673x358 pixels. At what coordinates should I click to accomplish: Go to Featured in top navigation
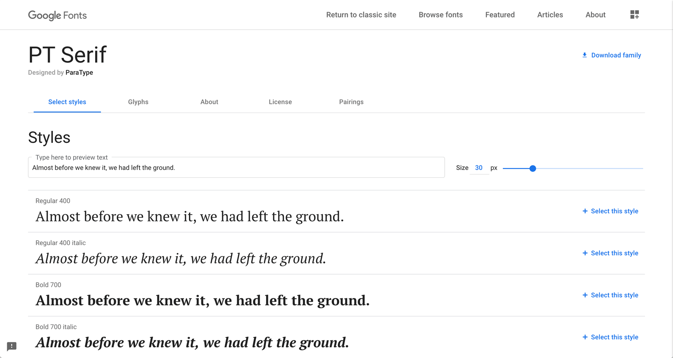click(500, 15)
